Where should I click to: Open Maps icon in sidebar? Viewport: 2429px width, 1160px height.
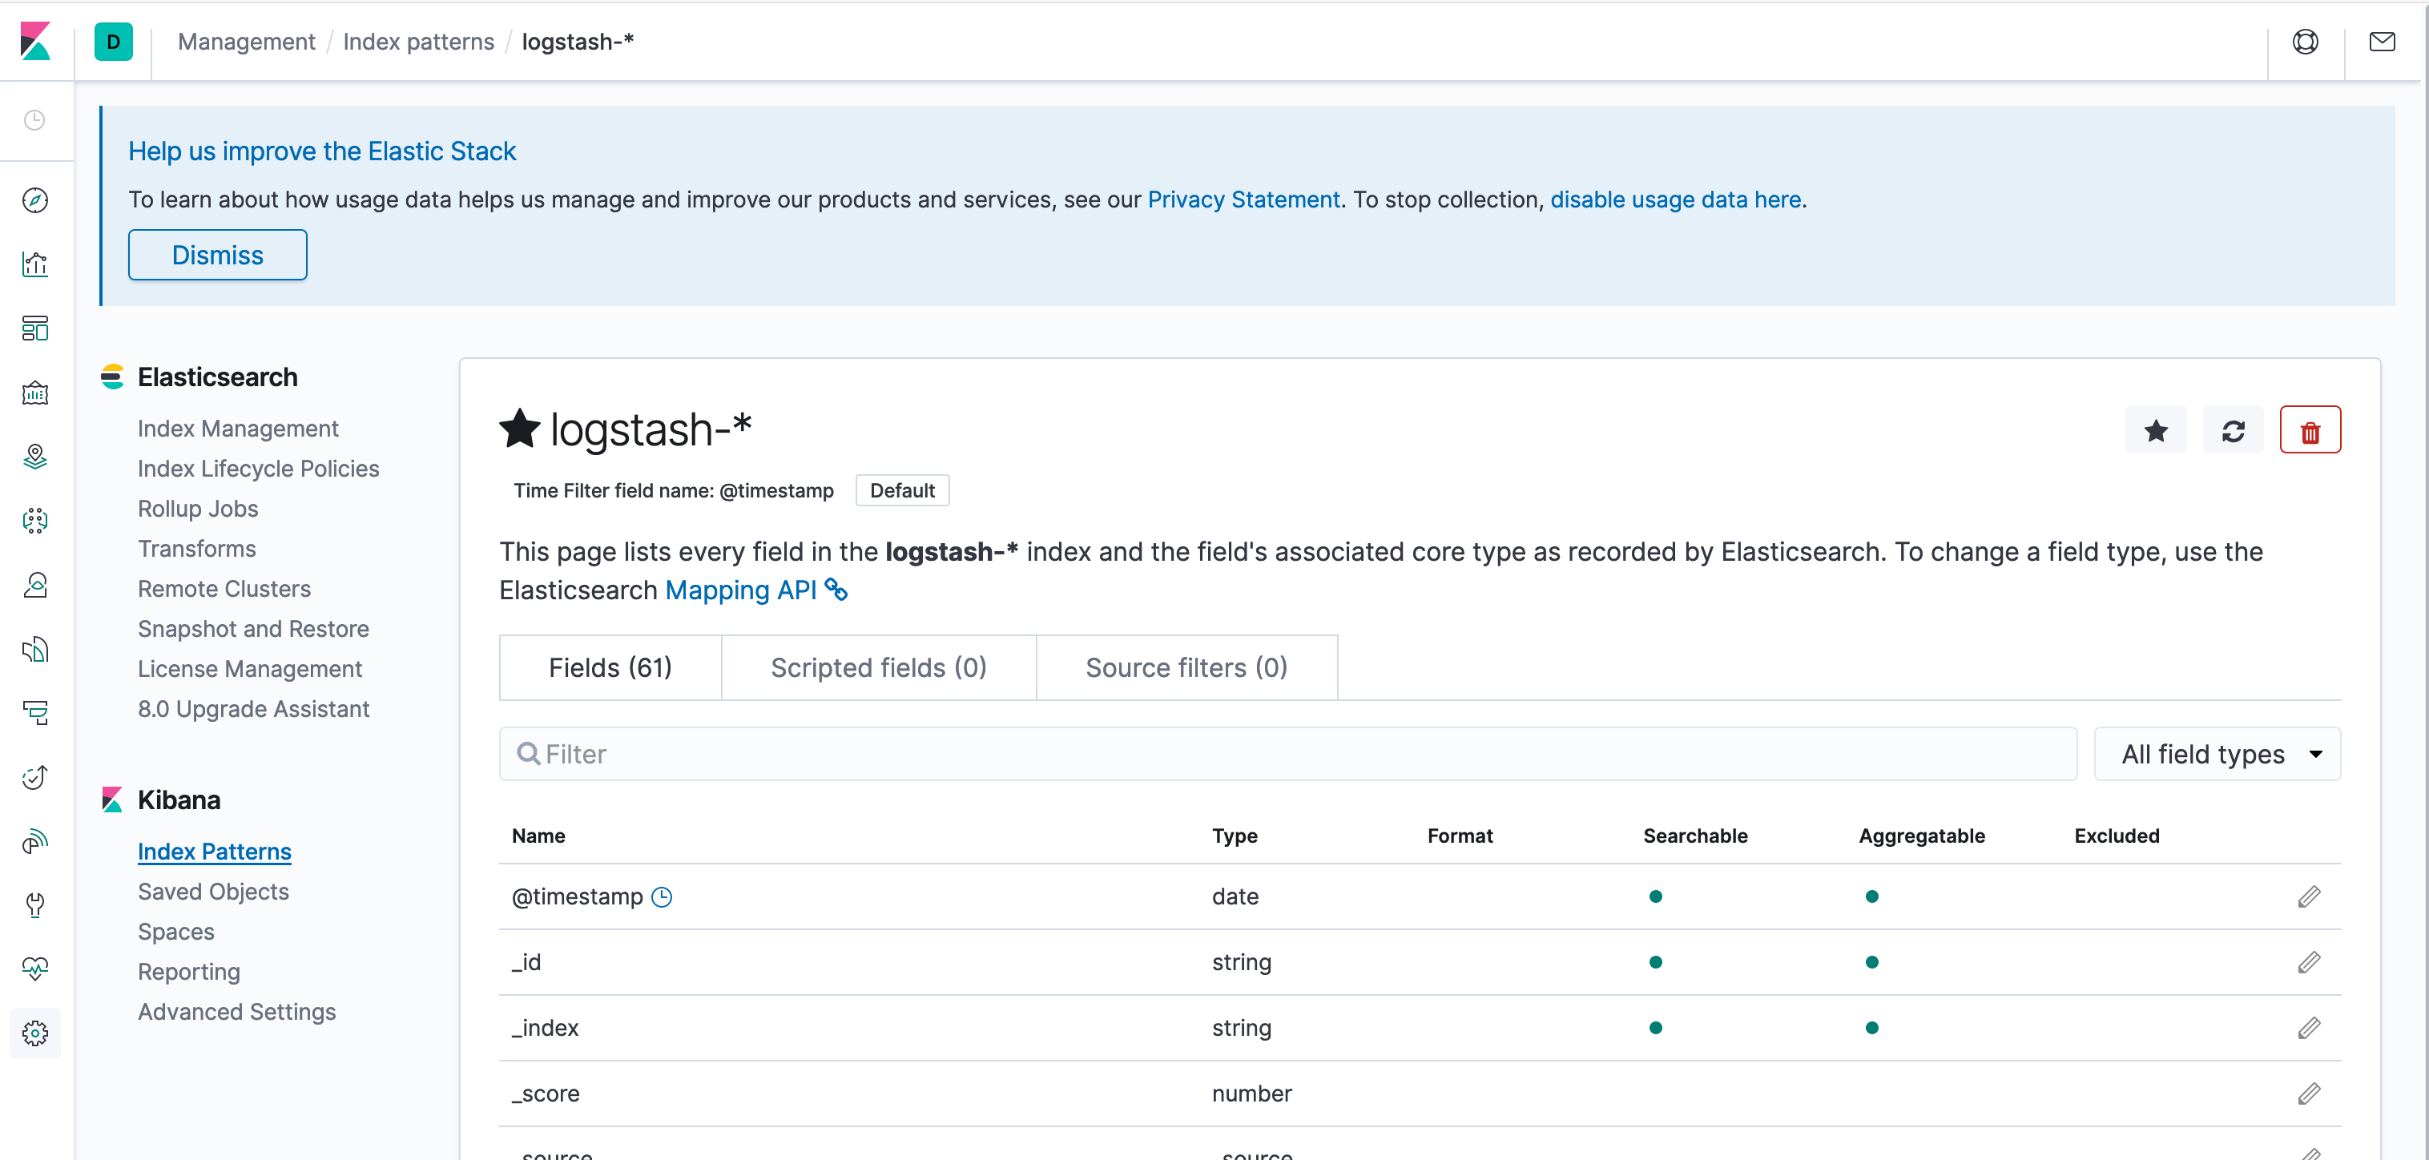[x=35, y=457]
